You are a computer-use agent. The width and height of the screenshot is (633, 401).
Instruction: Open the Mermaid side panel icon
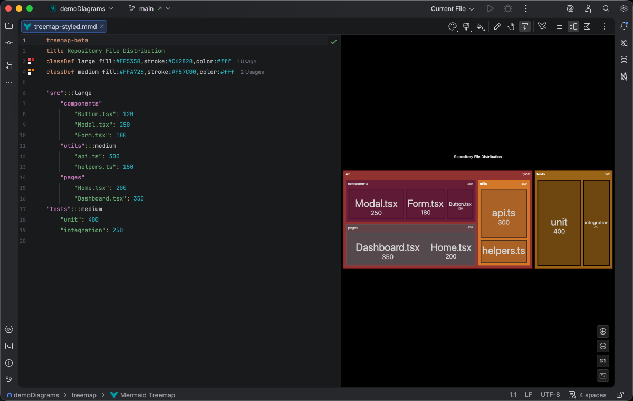[624, 77]
